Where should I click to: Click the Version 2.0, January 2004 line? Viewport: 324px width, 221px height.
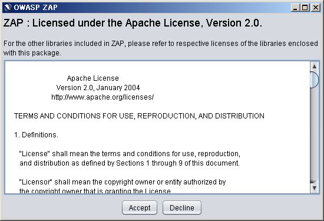[x=98, y=88]
